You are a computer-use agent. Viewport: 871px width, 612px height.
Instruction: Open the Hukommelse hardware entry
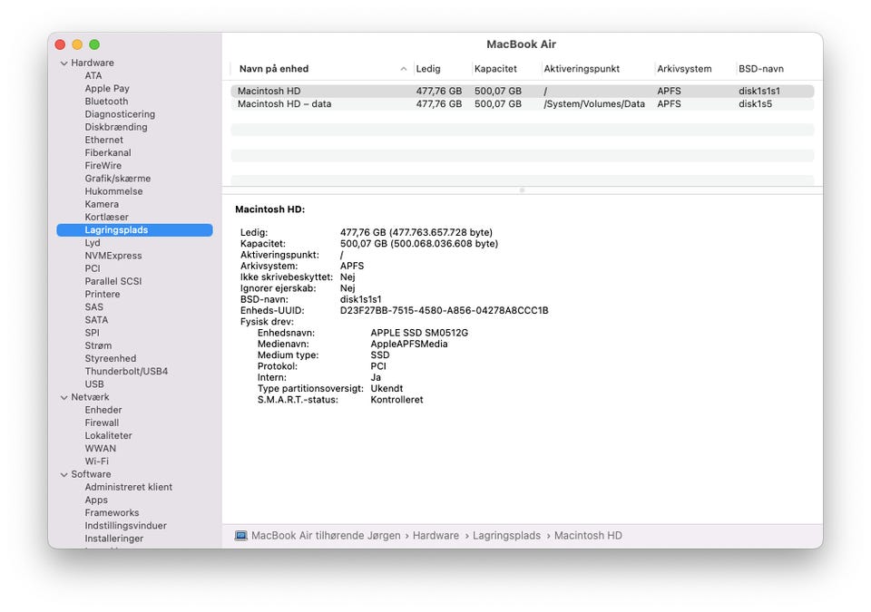[x=113, y=191]
